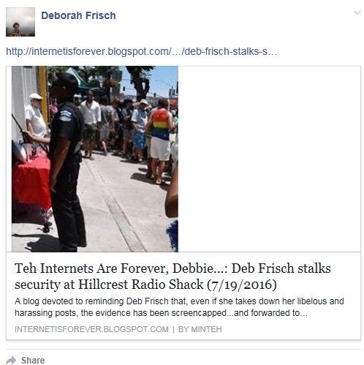
Task: Open the internetisforever.blogspot.com URL in post text
Action: pos(141,51)
